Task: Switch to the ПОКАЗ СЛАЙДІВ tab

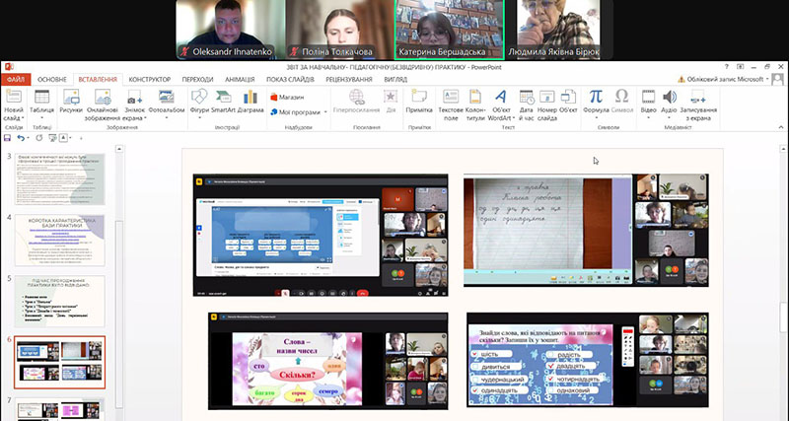Action: [290, 80]
